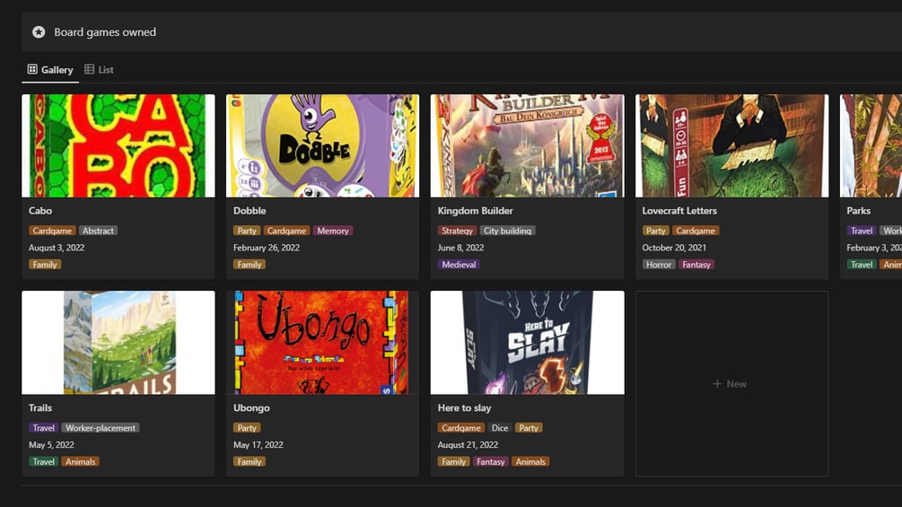Click the green Travel tag on Trails
The image size is (902, 507).
43,461
